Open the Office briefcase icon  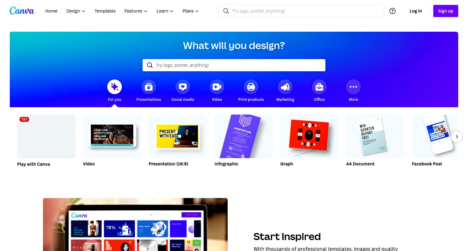point(319,87)
